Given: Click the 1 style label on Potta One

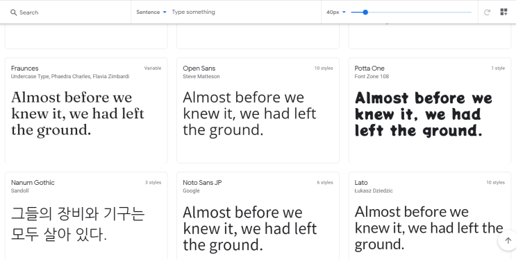Looking at the screenshot, I should pyautogui.click(x=498, y=69).
